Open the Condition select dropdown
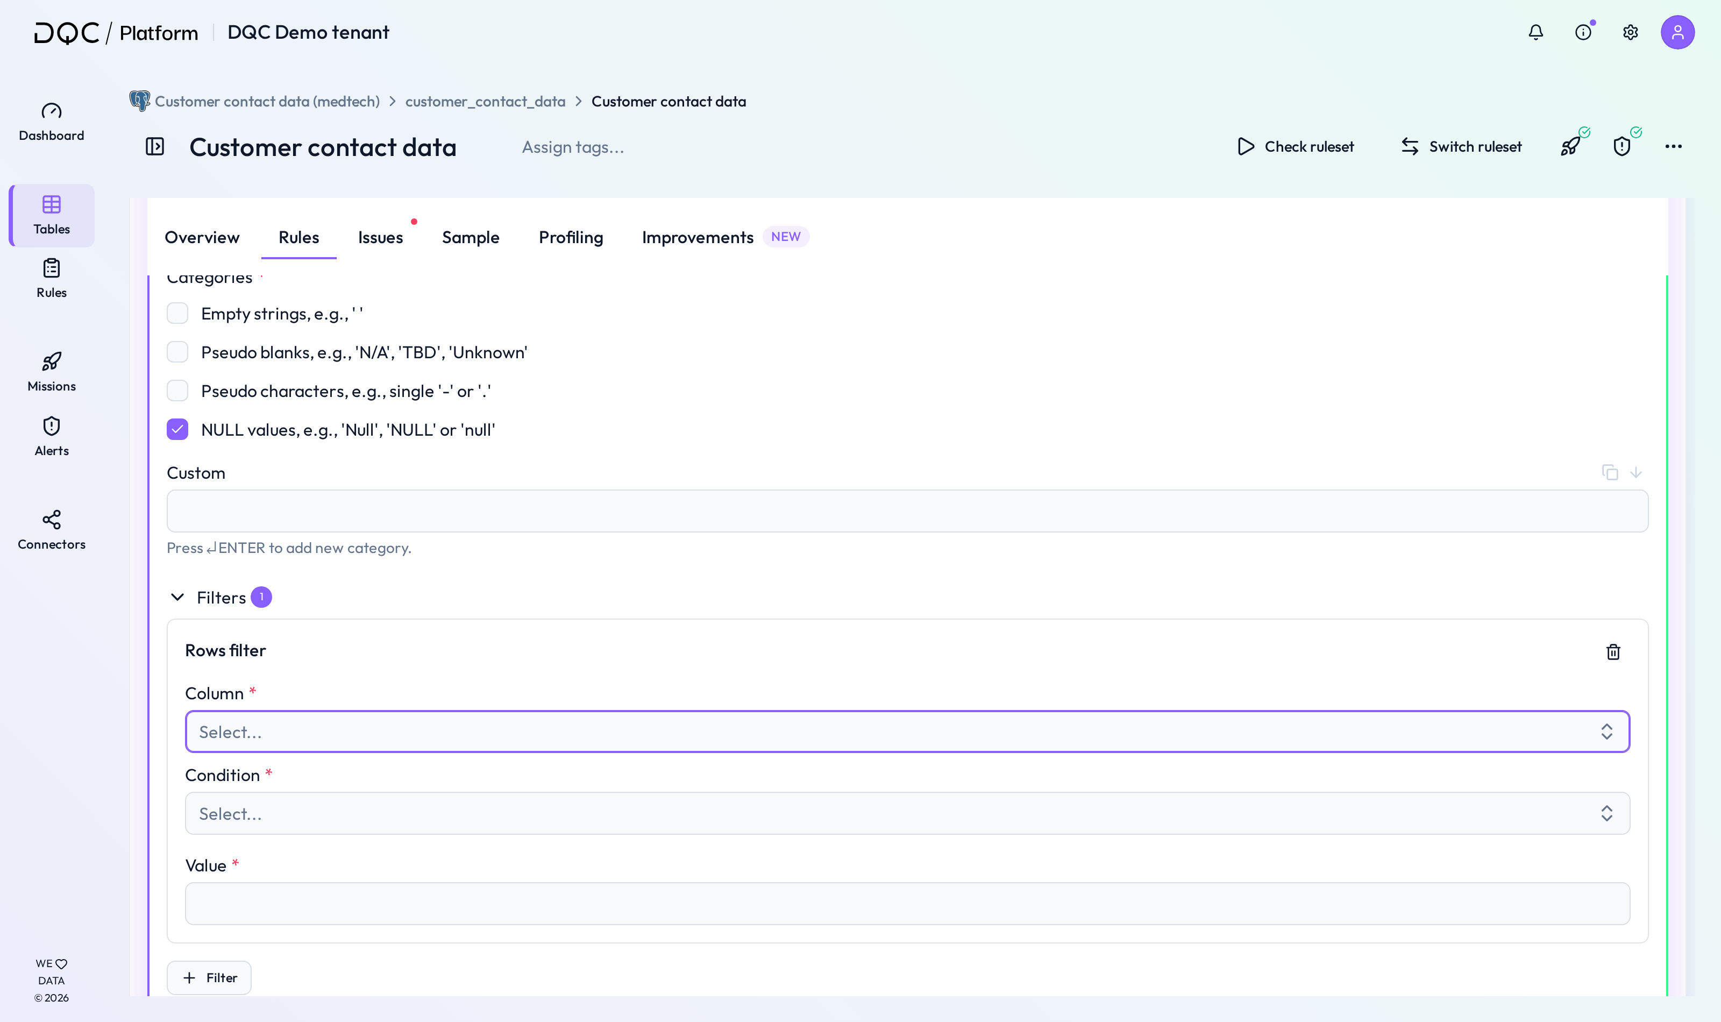Viewport: 1721px width, 1022px height. click(x=907, y=813)
